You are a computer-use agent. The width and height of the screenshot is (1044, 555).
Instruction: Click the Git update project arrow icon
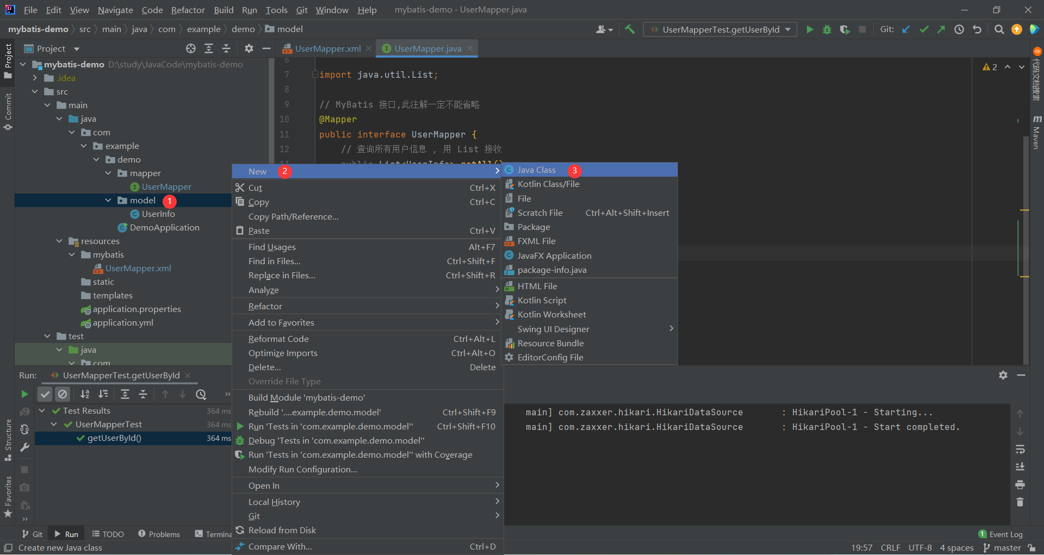pyautogui.click(x=906, y=29)
